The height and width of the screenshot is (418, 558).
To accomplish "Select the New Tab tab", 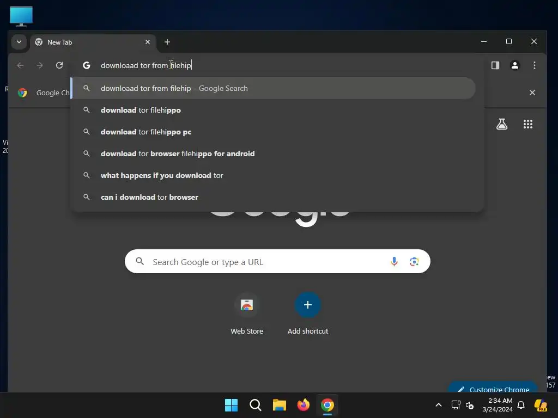I will tap(93, 42).
